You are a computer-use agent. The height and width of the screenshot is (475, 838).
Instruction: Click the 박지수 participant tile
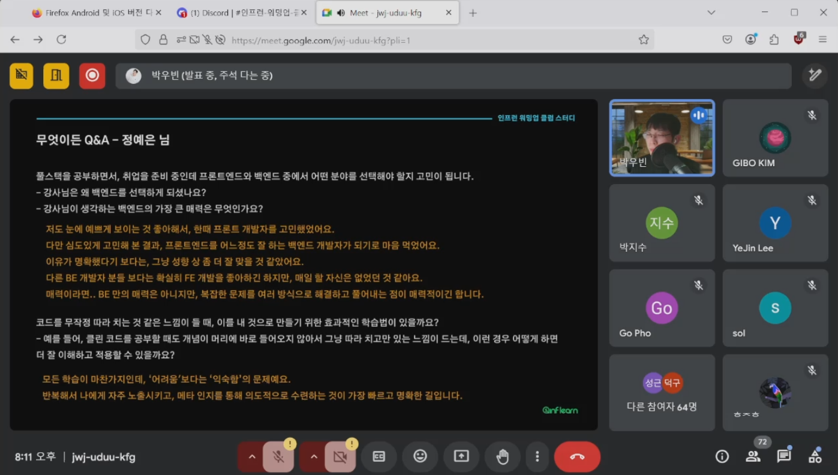coord(662,223)
